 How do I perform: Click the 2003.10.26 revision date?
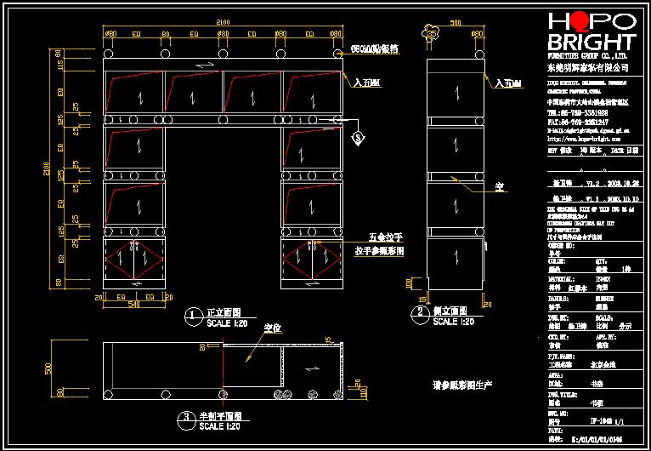(623, 183)
